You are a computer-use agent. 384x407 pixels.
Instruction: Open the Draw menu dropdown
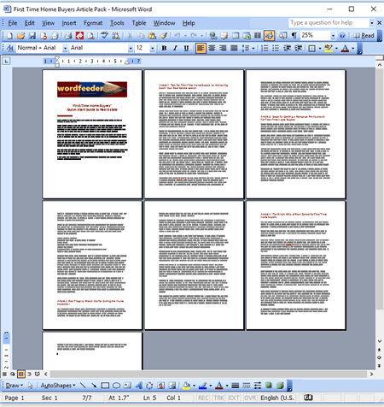(15, 386)
